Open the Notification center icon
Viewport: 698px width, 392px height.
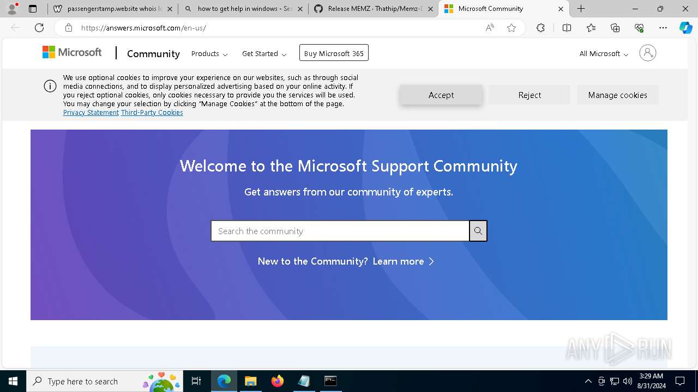(x=680, y=381)
